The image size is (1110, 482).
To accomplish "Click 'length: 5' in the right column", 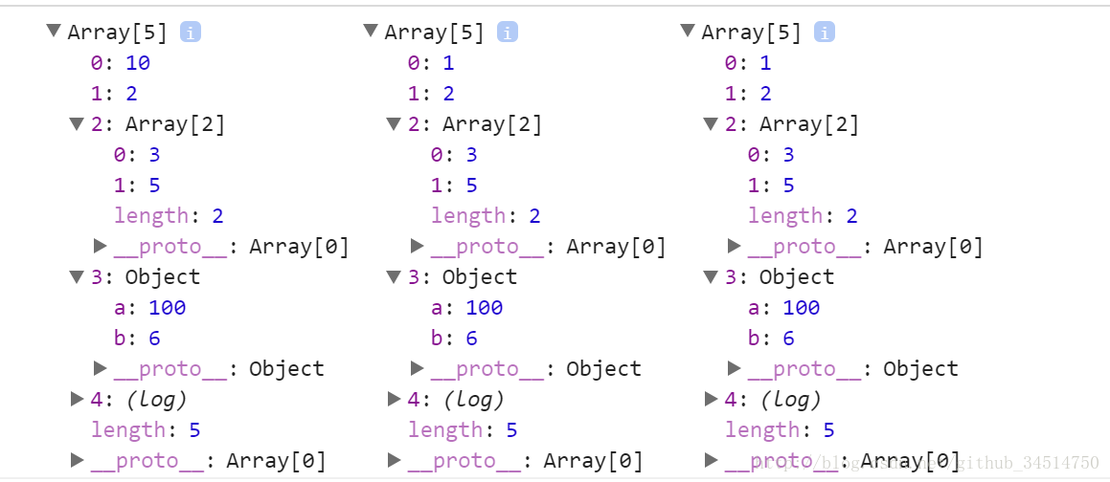I will (x=781, y=429).
